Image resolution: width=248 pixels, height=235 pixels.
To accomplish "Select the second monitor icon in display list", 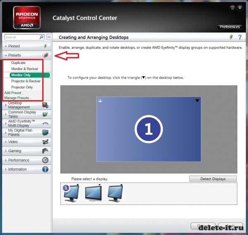I will pyautogui.click(x=93, y=193).
